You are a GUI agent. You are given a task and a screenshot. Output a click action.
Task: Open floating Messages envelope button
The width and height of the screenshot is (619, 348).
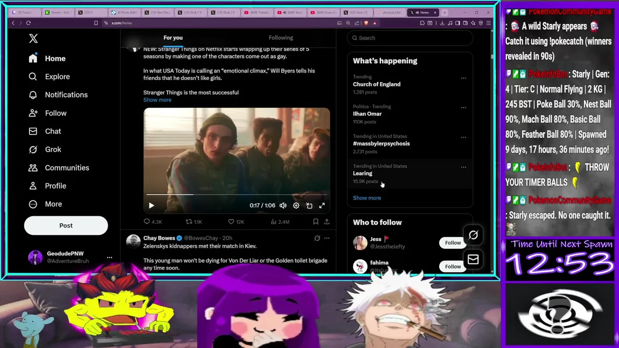[x=473, y=260]
